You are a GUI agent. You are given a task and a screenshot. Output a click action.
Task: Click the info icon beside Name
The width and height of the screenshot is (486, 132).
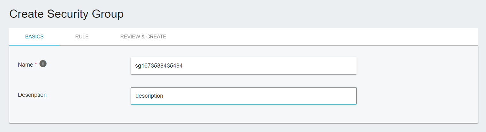[x=43, y=64]
